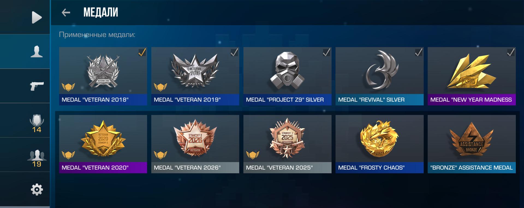Click the MEDAL "REVIVAL" SILVER label
Screen dimensions: 524x208
pyautogui.click(x=371, y=100)
